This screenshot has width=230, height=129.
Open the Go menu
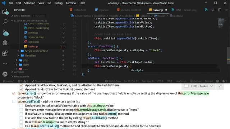coord(49,3)
